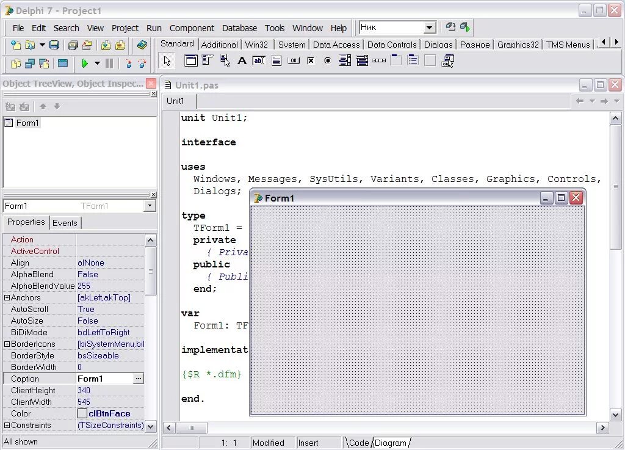
Task: Click Remove File from Project icon
Action: coord(120,45)
